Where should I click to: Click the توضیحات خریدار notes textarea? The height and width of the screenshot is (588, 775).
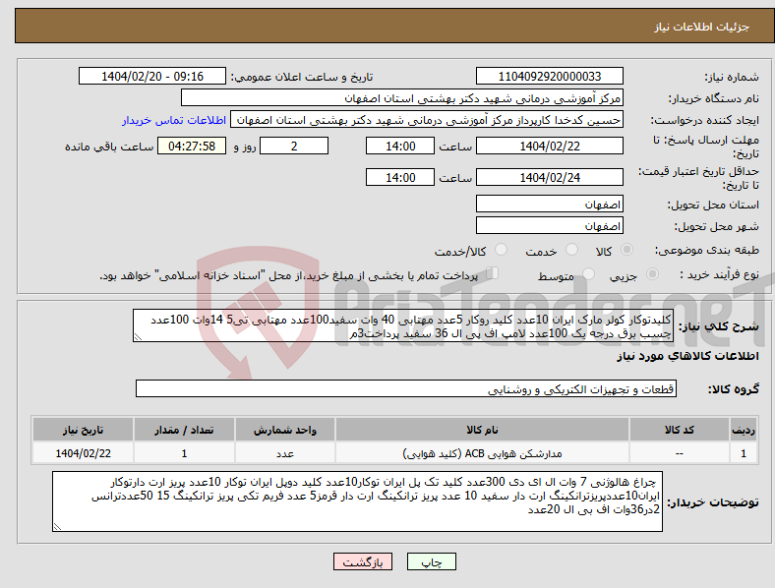(x=357, y=501)
